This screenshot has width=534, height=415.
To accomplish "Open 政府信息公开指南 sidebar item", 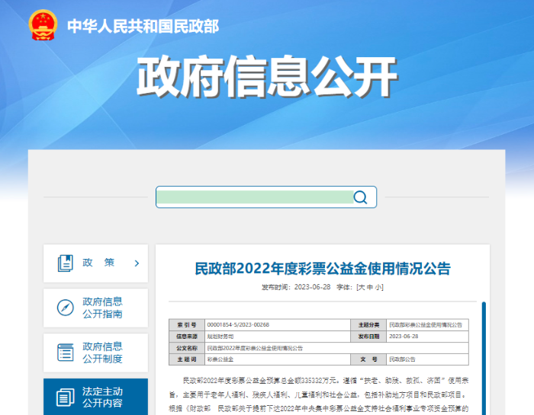I will pyautogui.click(x=95, y=308).
